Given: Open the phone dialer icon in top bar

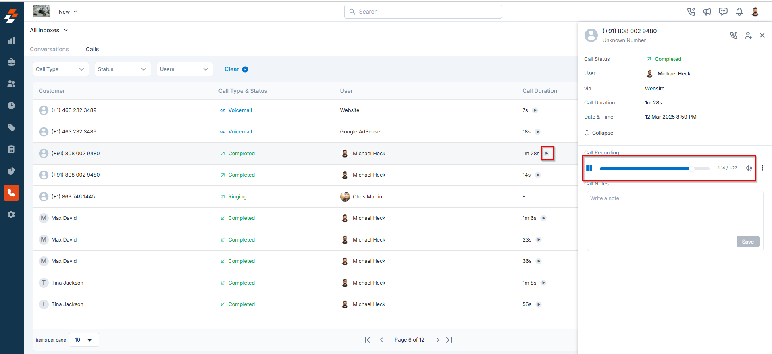Looking at the screenshot, I should click(691, 12).
